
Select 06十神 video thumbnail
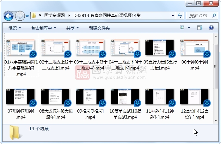tap(194, 47)
